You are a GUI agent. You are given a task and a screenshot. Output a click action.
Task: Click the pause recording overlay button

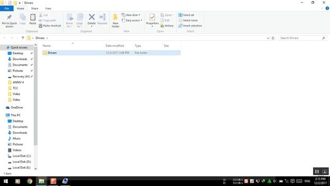point(317,172)
